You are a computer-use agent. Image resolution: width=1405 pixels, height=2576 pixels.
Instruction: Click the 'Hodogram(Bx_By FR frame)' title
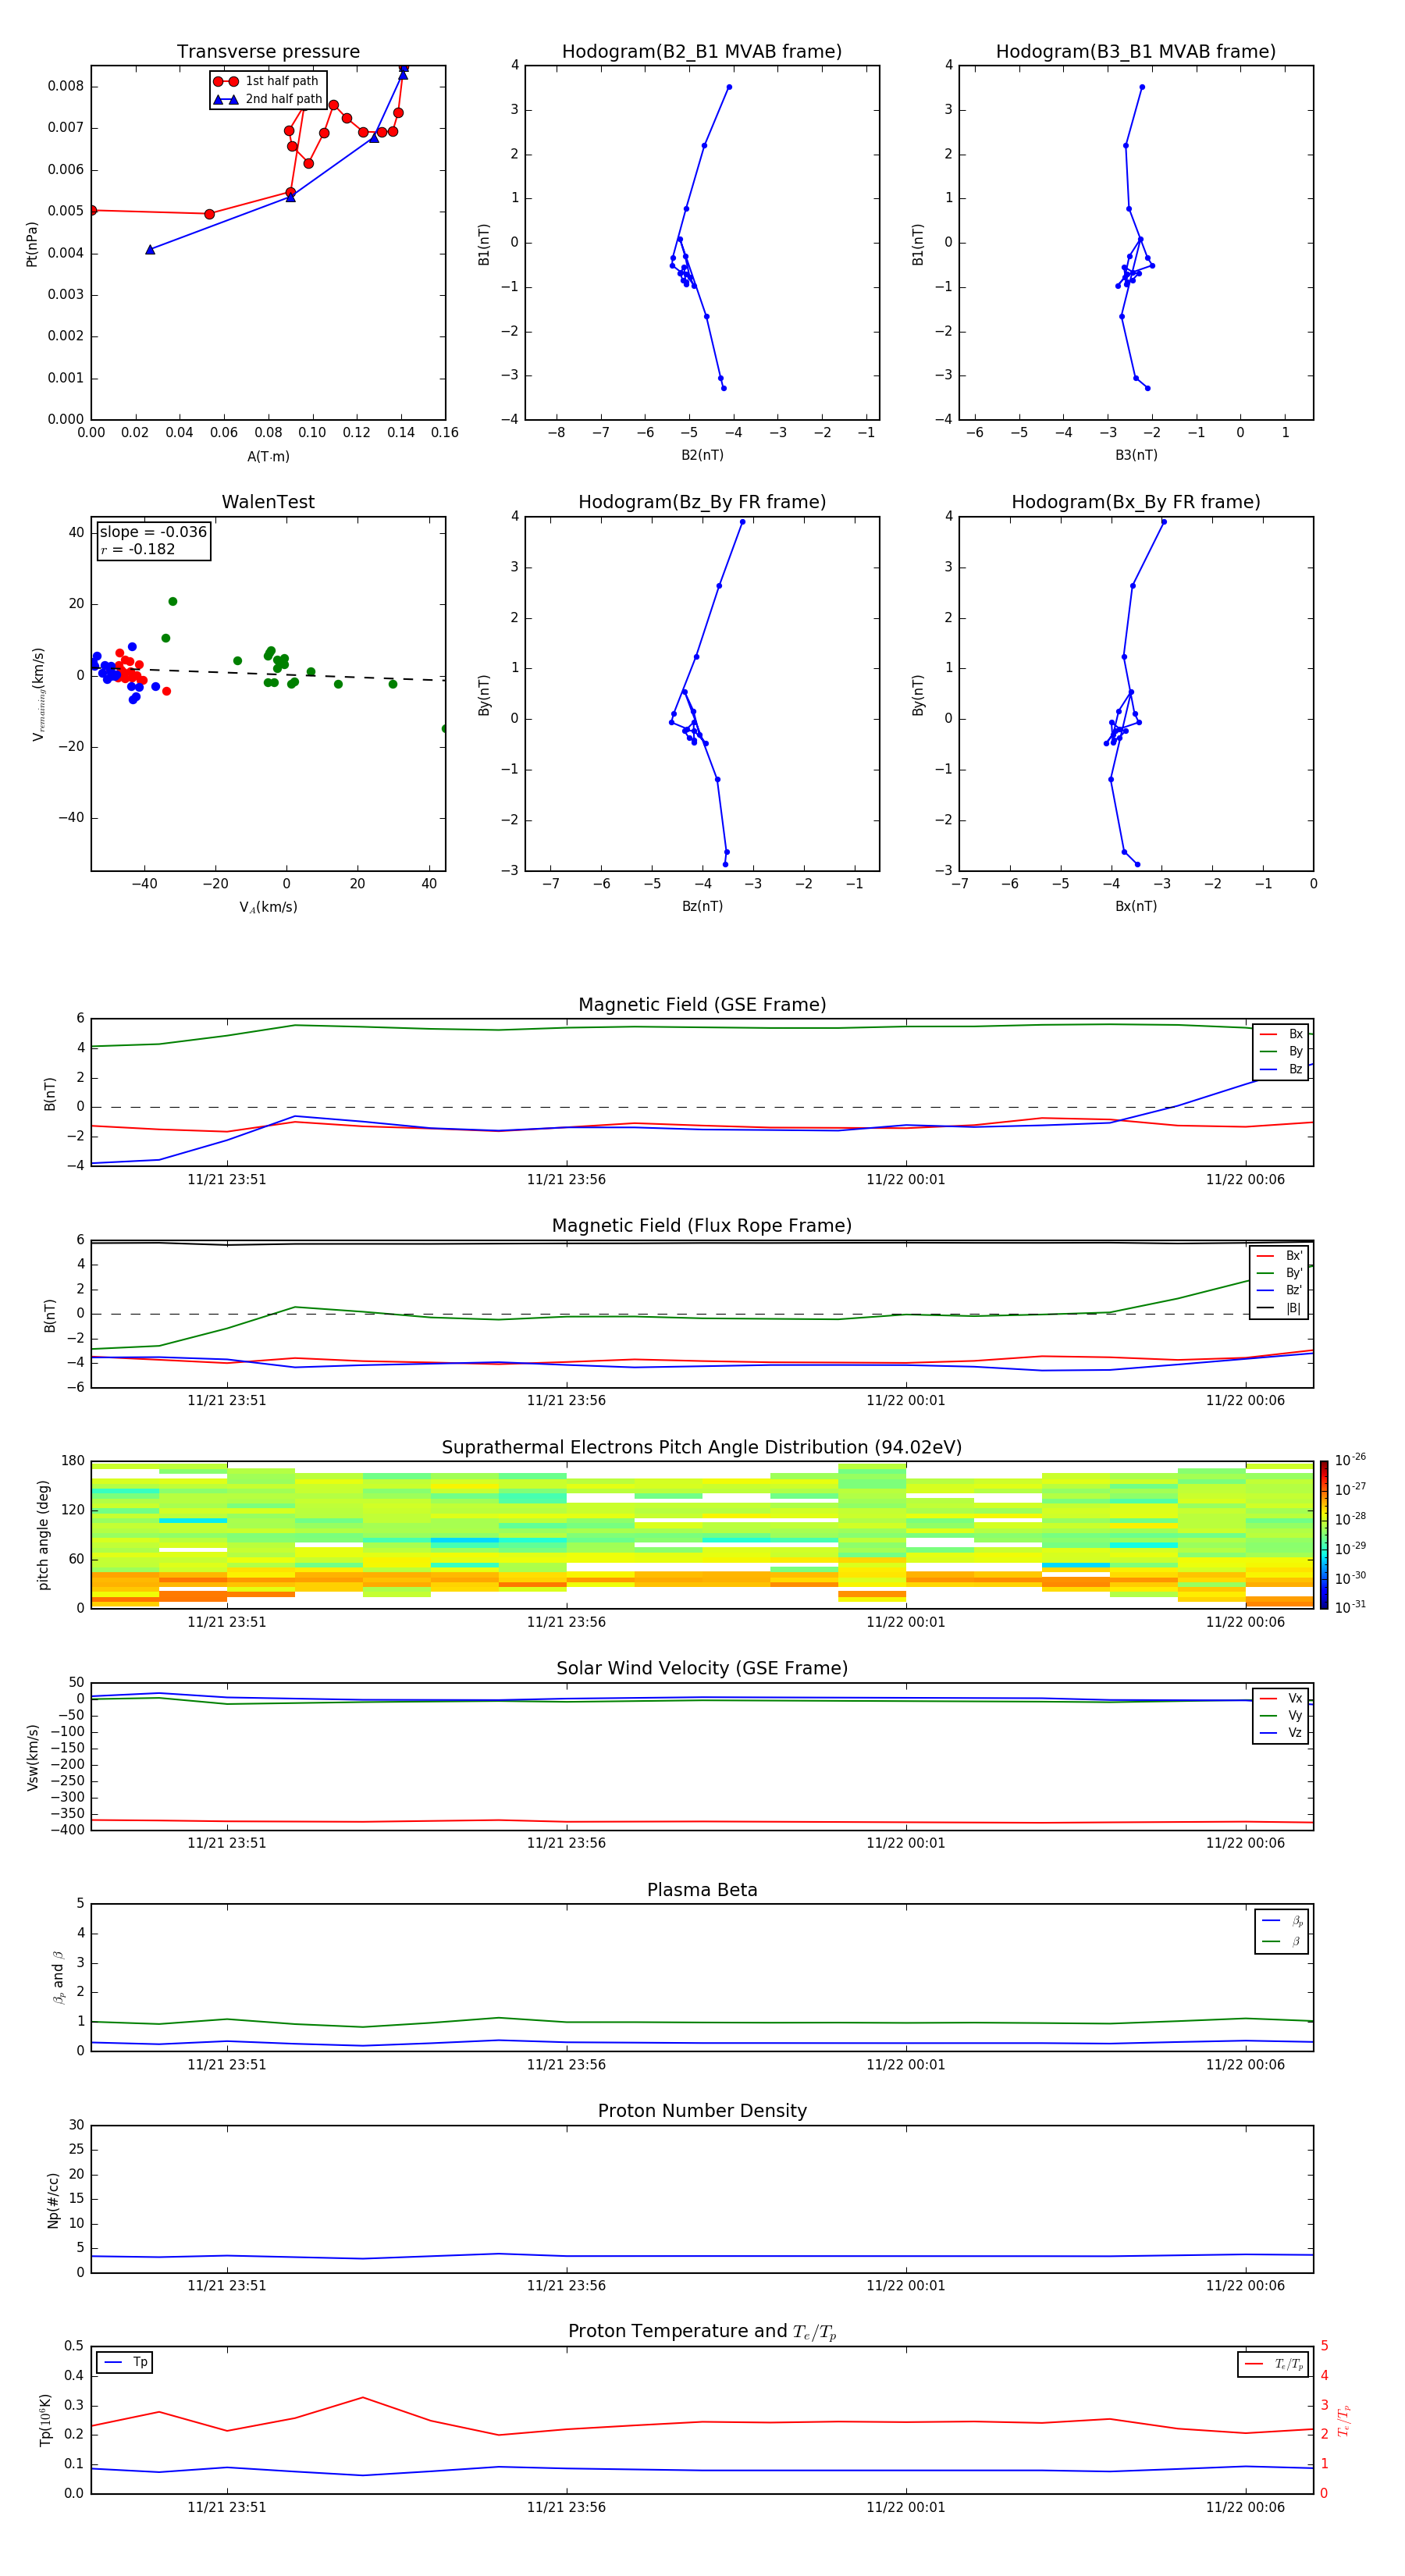[1136, 502]
